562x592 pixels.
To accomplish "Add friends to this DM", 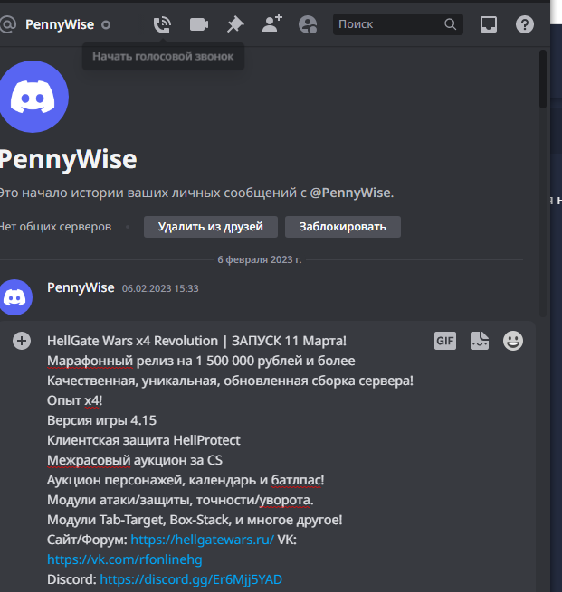I will (272, 23).
